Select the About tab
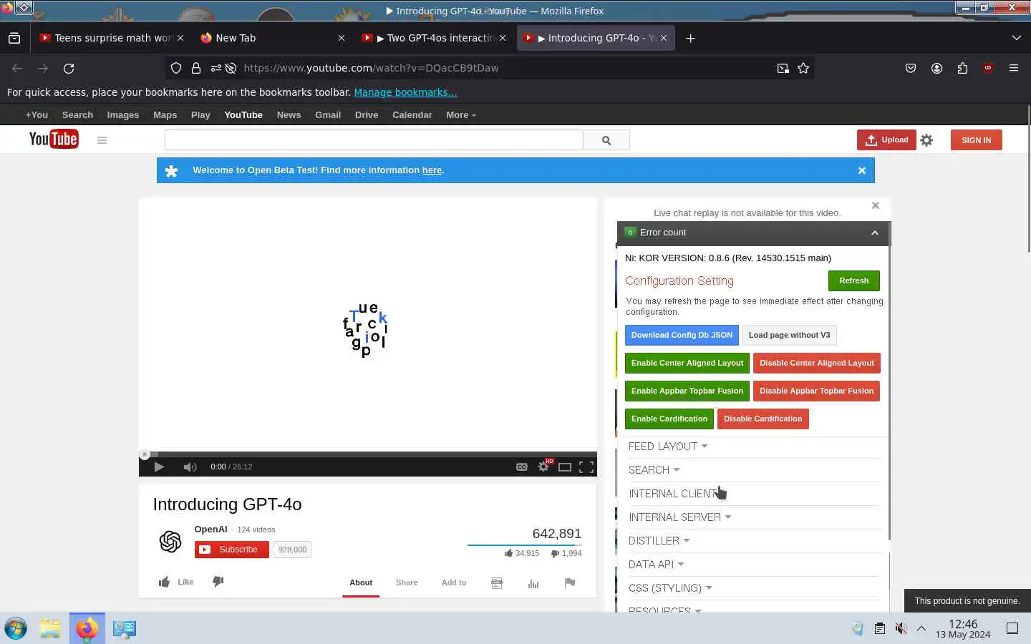 361,582
